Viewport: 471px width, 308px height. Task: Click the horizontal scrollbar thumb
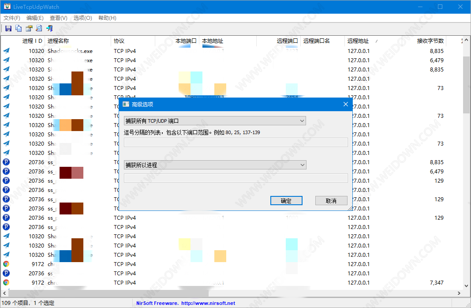(x=108, y=293)
